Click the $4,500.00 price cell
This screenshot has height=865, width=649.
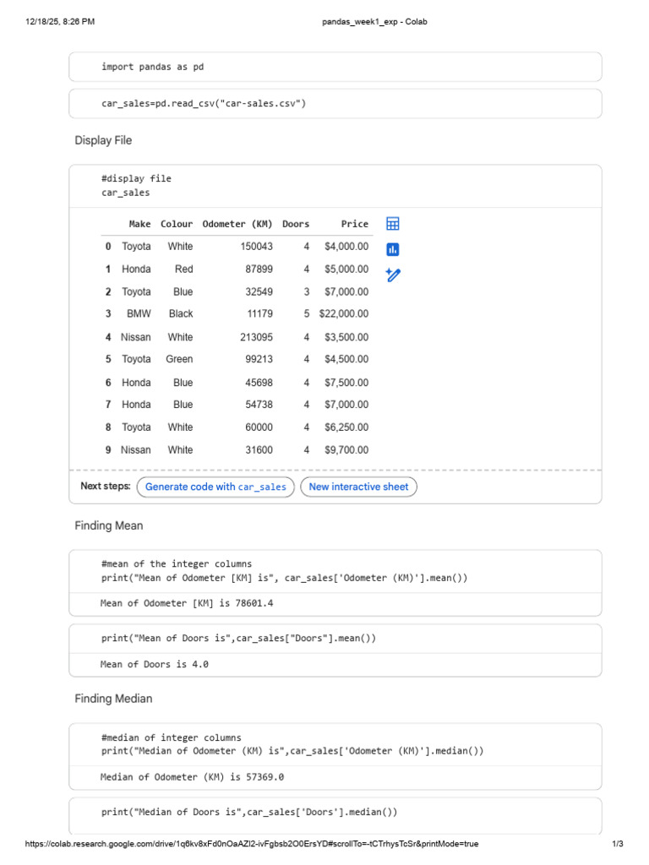pos(346,359)
